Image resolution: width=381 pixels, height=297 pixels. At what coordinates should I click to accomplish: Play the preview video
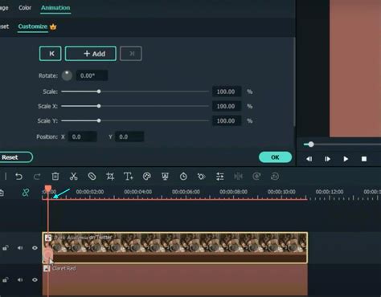click(x=346, y=159)
